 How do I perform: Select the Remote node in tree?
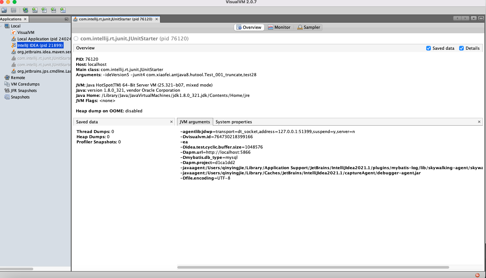[18, 78]
